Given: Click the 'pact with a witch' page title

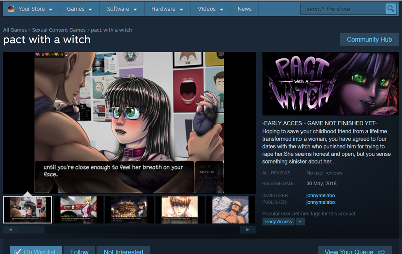Looking at the screenshot, I should point(47,40).
